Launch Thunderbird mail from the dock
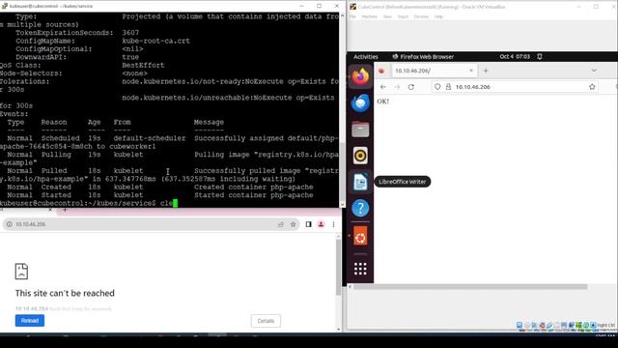 point(360,103)
